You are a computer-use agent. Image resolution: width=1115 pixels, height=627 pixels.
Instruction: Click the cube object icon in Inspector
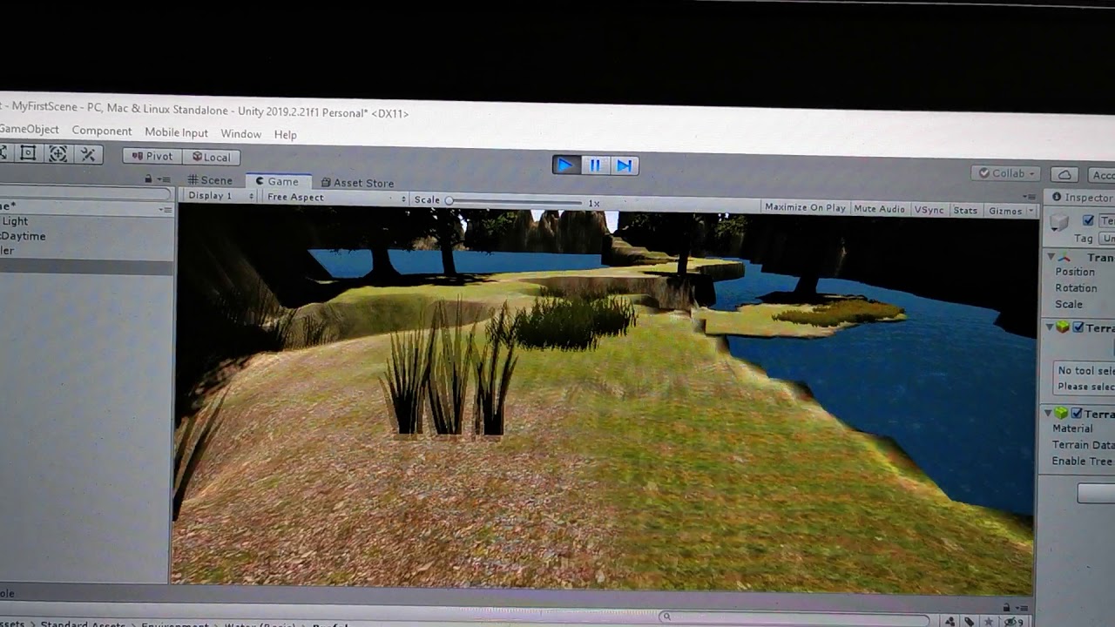point(1059,223)
